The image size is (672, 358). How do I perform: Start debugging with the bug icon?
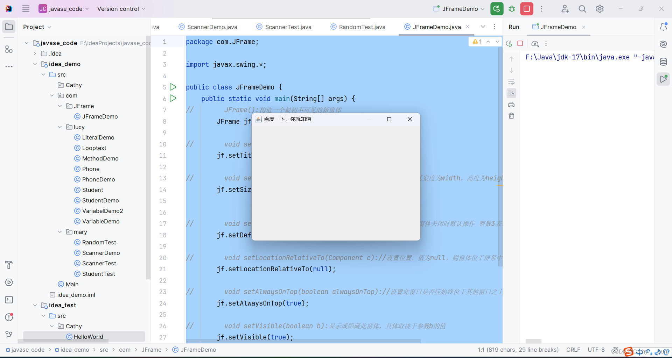pos(512,9)
